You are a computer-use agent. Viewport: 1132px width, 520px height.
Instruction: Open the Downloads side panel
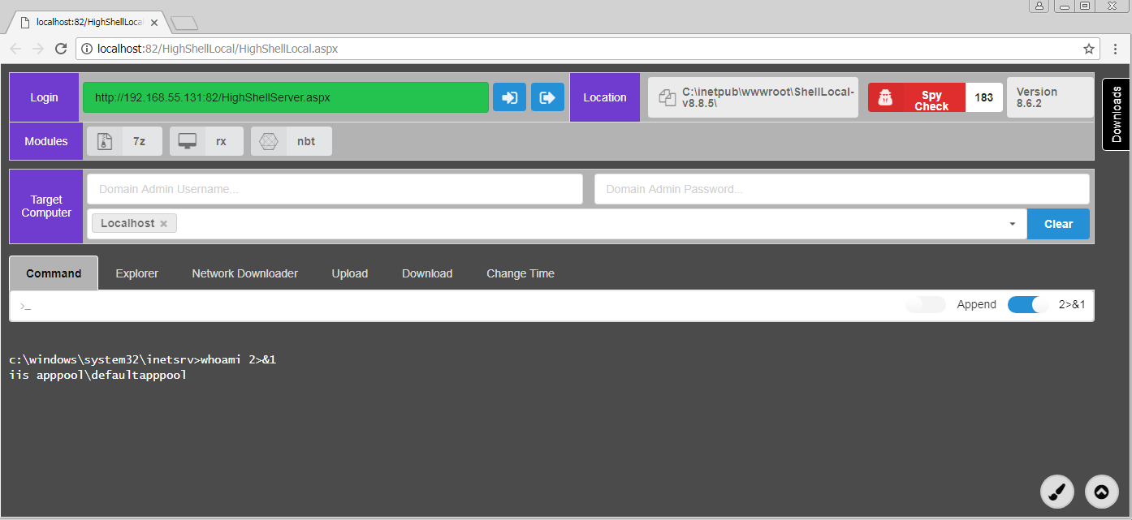tap(1117, 114)
